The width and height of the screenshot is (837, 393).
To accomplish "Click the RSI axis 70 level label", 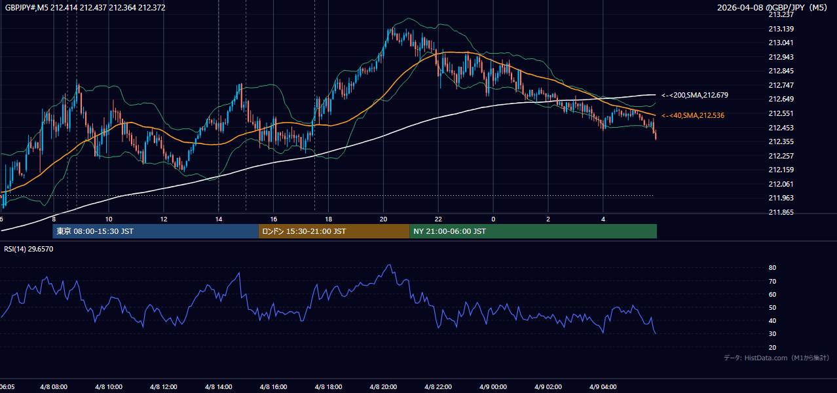I will [772, 281].
